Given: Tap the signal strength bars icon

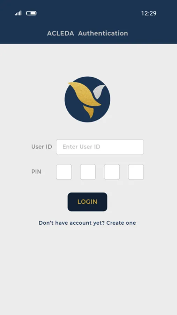Looking at the screenshot, I should (18, 13).
